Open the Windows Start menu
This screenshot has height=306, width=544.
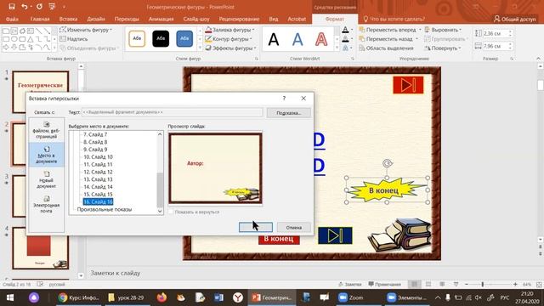10,297
